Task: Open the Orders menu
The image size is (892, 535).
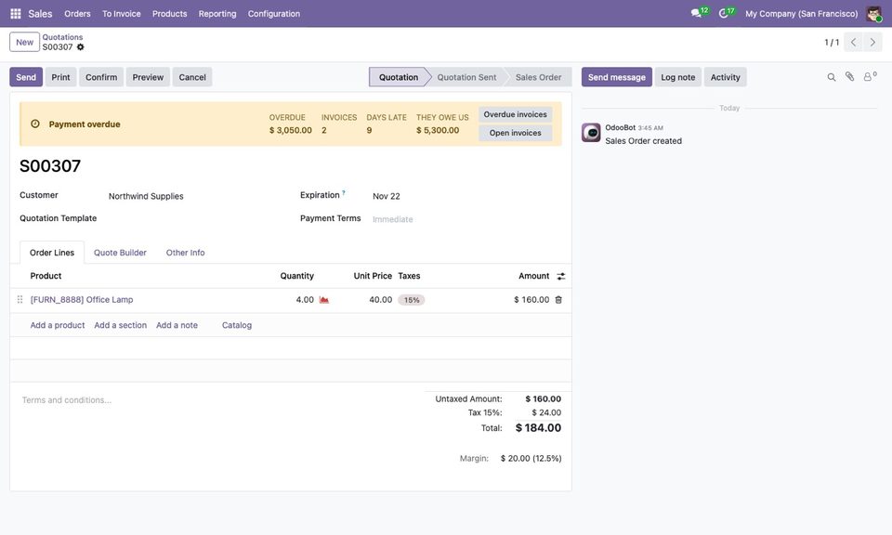Action: coord(77,14)
